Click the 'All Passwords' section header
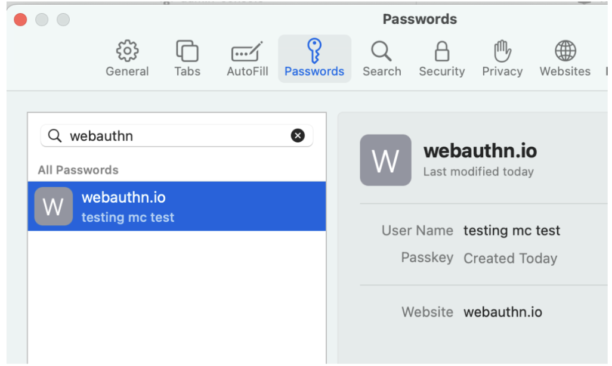 pos(78,170)
